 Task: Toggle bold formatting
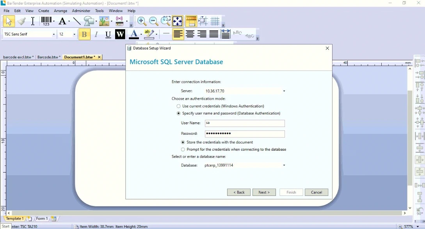84,34
